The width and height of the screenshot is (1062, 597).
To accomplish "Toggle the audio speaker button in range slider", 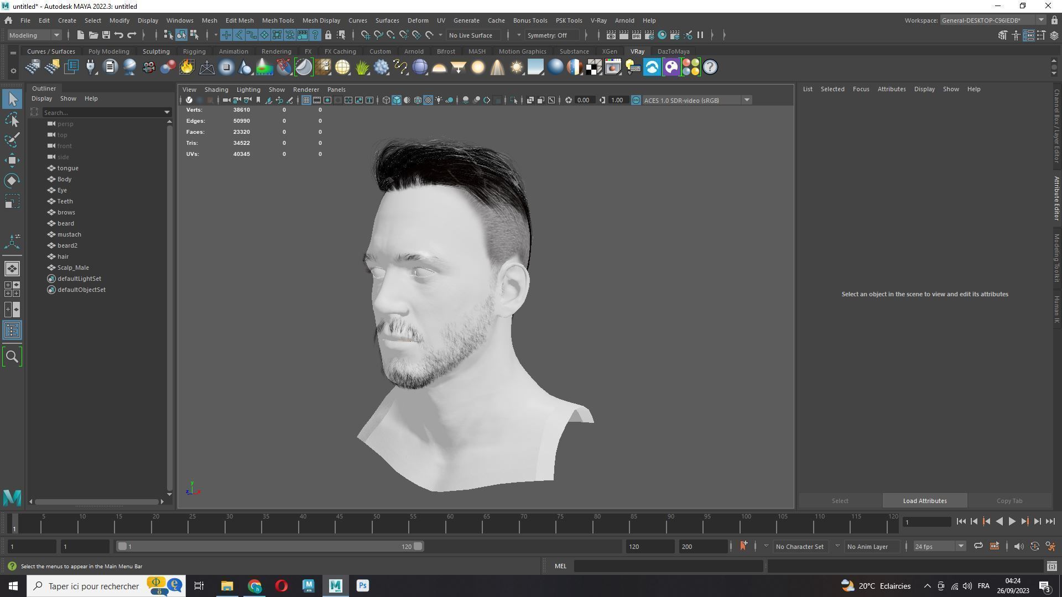I will click(x=1018, y=546).
